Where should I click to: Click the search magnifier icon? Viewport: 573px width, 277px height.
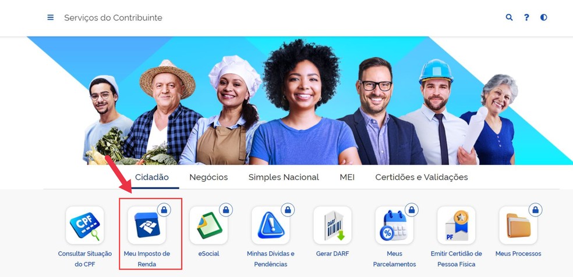coord(509,17)
